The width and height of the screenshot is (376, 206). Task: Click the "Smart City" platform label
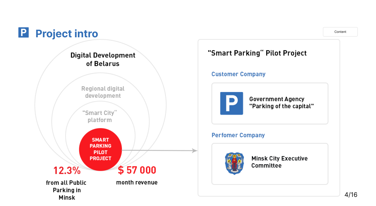pyautogui.click(x=100, y=116)
